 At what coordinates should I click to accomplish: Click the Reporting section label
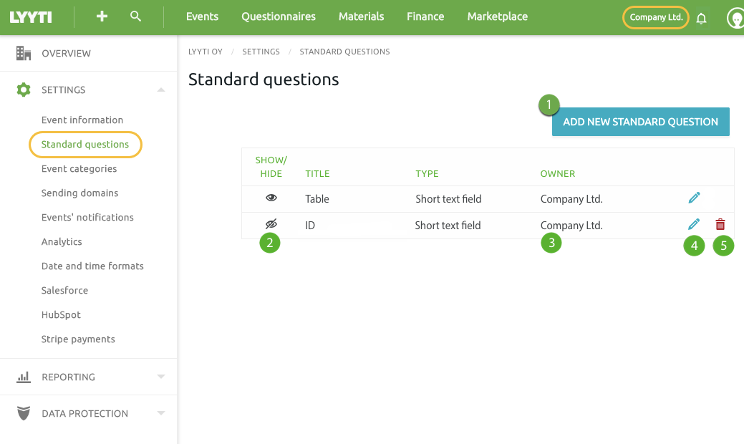tap(68, 377)
